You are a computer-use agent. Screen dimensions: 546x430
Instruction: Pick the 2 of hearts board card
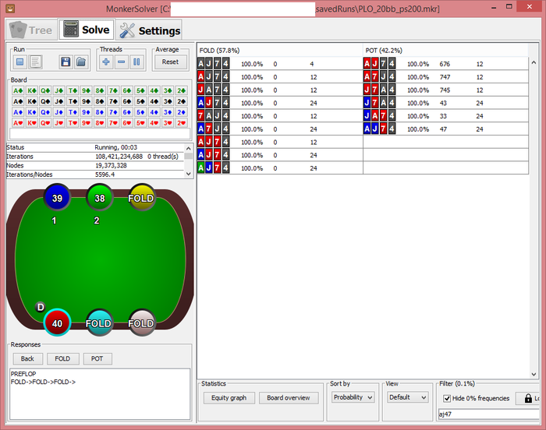click(182, 123)
